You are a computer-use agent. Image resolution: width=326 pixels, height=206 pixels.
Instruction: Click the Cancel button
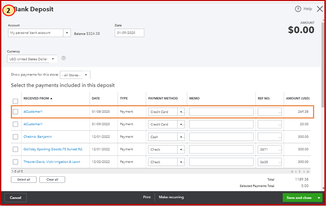coord(16,198)
